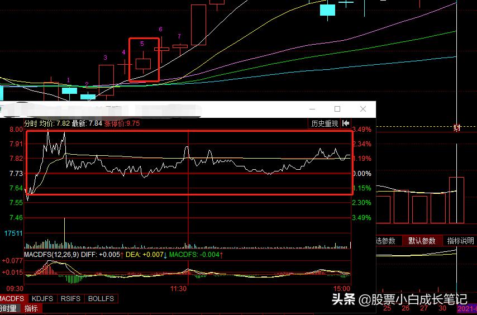The height and width of the screenshot is (315, 477).
Task: Click the DEA: +0.007 readout
Action: click(x=147, y=255)
